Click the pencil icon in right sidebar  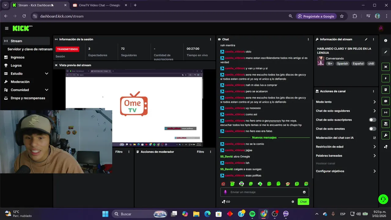tap(386, 52)
